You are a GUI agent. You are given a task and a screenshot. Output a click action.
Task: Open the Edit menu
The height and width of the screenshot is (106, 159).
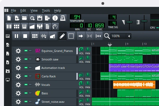coord(23,11)
